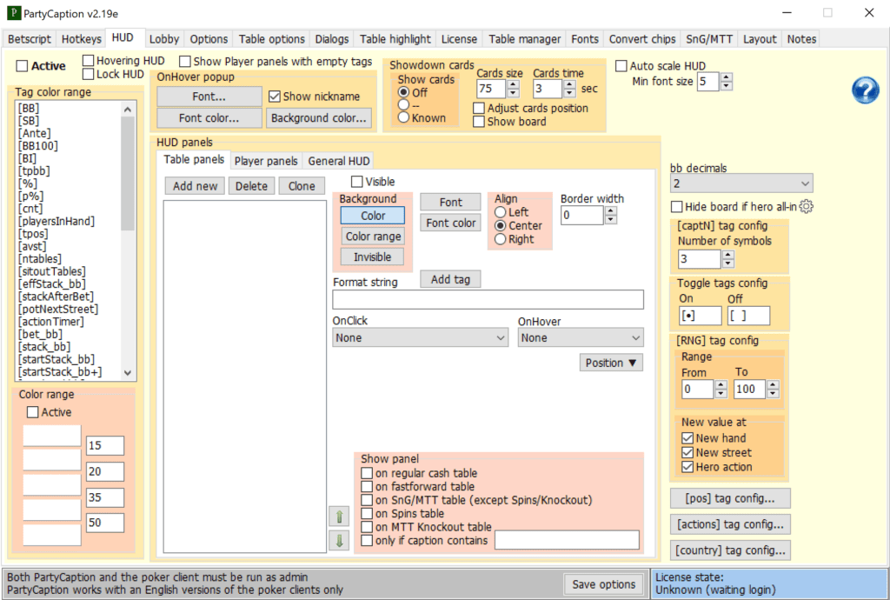Click the Add new panel button
This screenshot has width=890, height=600.
click(x=196, y=186)
